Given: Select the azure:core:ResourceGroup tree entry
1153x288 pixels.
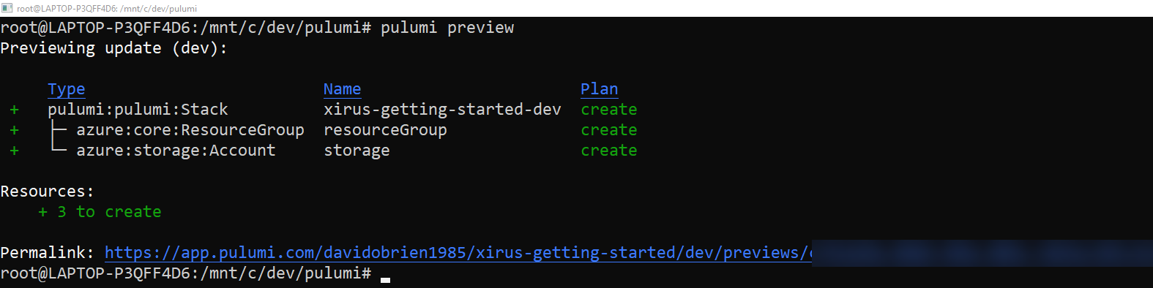Looking at the screenshot, I should pyautogui.click(x=190, y=130).
